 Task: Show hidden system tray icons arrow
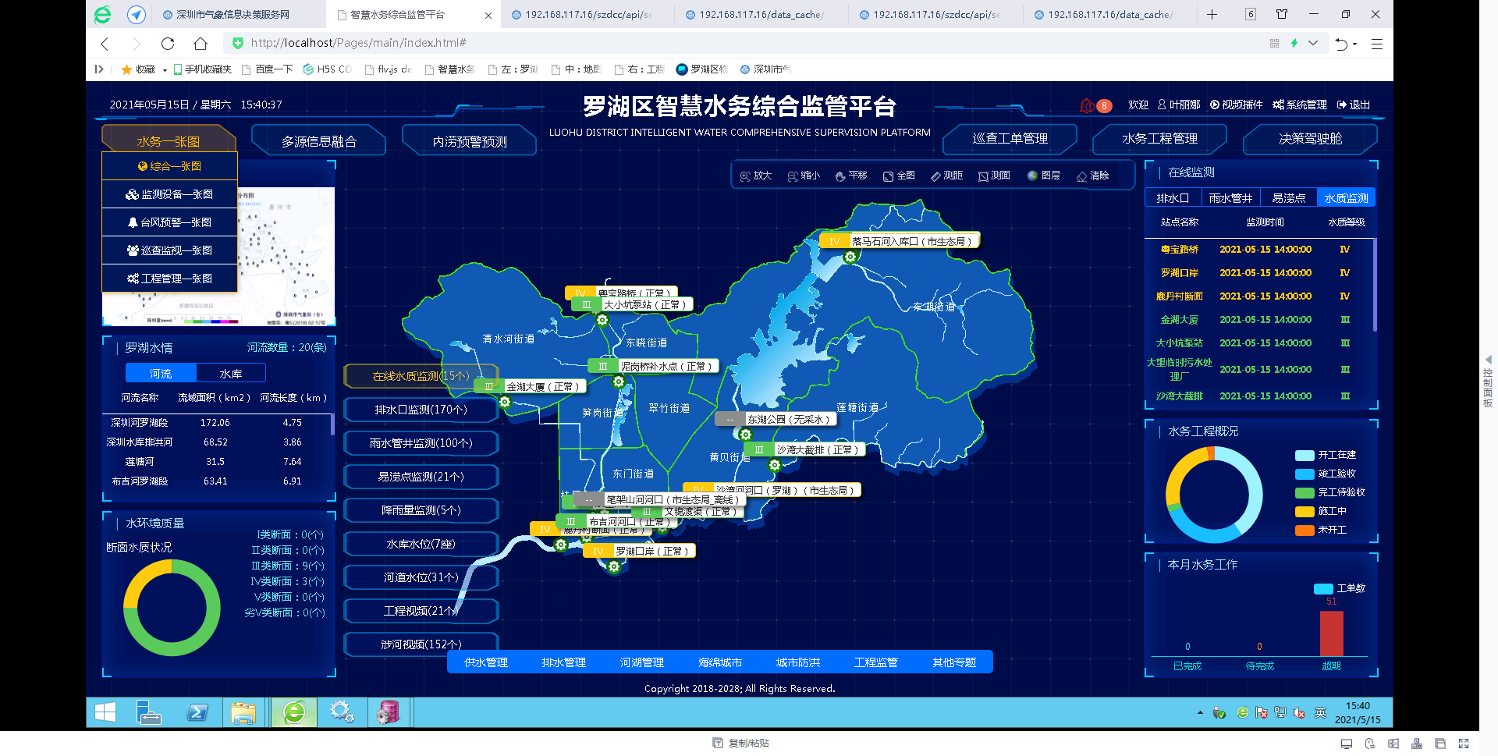tap(1200, 712)
